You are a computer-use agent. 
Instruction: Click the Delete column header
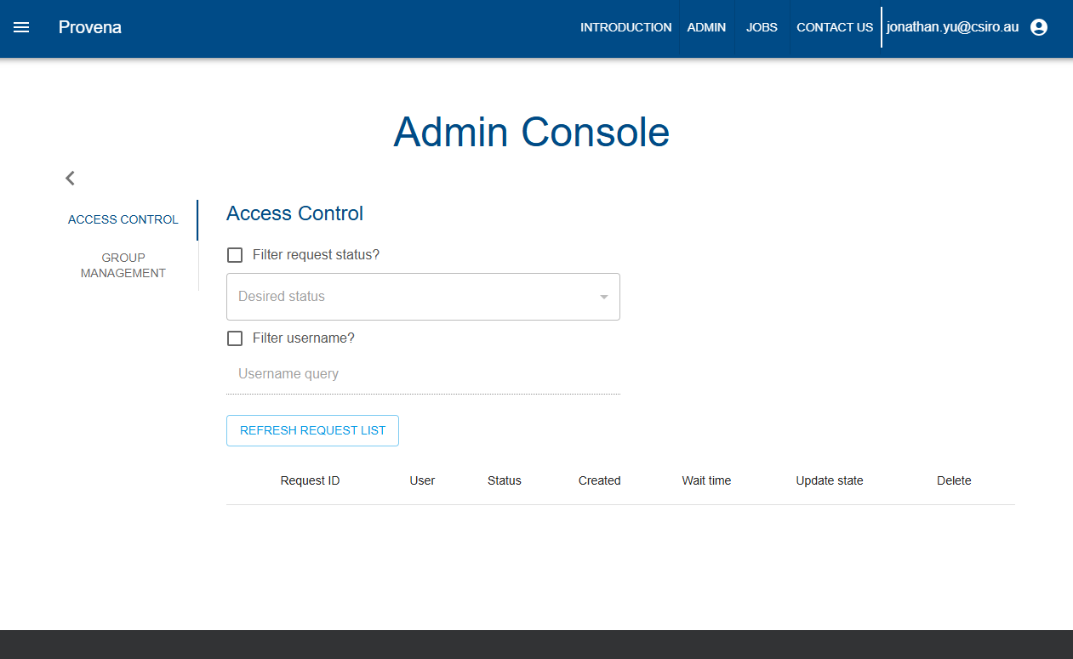pos(954,480)
